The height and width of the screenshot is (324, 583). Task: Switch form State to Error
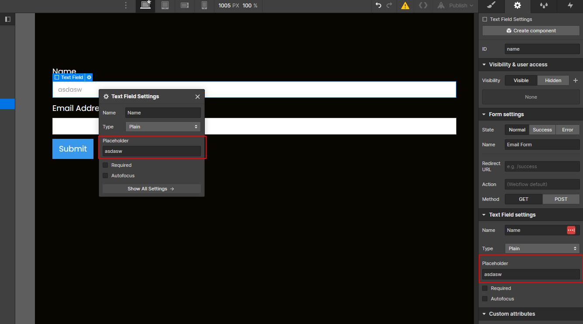(x=567, y=130)
